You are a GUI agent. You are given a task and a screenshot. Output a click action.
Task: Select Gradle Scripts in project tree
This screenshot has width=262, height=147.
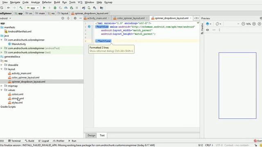click(x=8, y=107)
